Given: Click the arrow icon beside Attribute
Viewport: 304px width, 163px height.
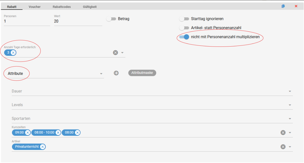Looking at the screenshot, I should point(116,73).
